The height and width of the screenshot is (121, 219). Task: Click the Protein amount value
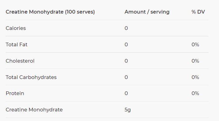click(x=126, y=93)
